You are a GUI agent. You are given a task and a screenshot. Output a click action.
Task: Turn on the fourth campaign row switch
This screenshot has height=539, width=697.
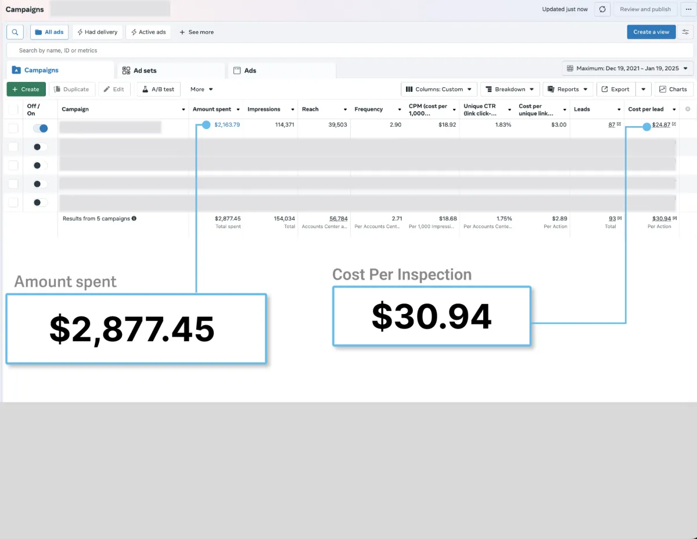click(40, 184)
